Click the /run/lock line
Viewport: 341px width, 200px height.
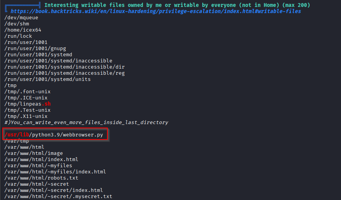tap(18, 36)
